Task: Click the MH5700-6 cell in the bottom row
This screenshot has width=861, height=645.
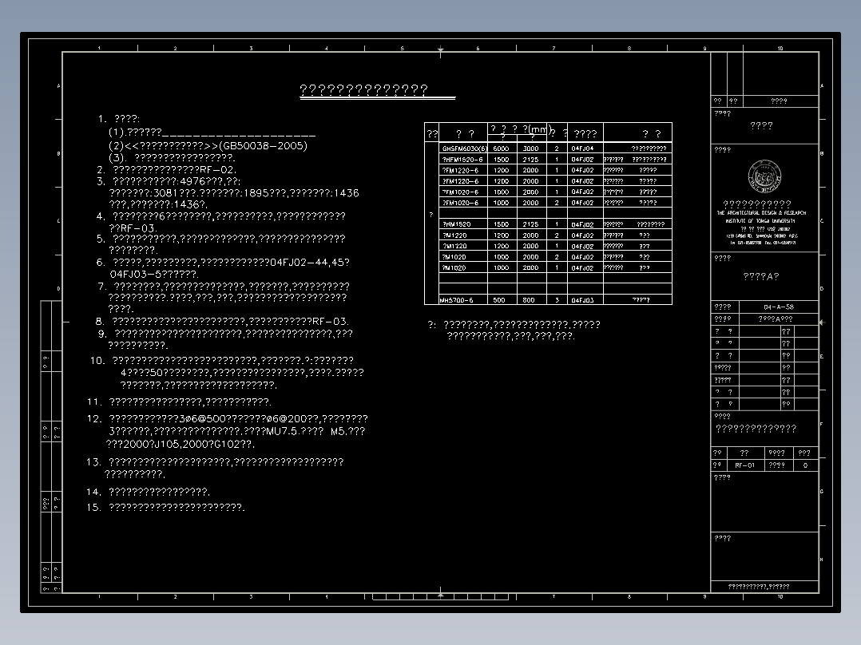Action: 456,300
